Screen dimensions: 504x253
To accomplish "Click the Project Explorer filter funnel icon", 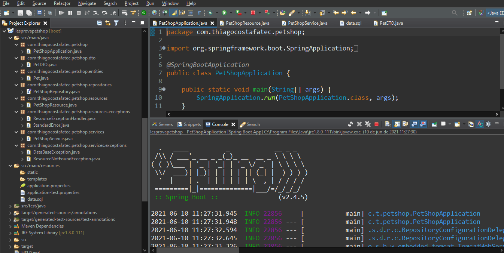I will (x=116, y=23).
